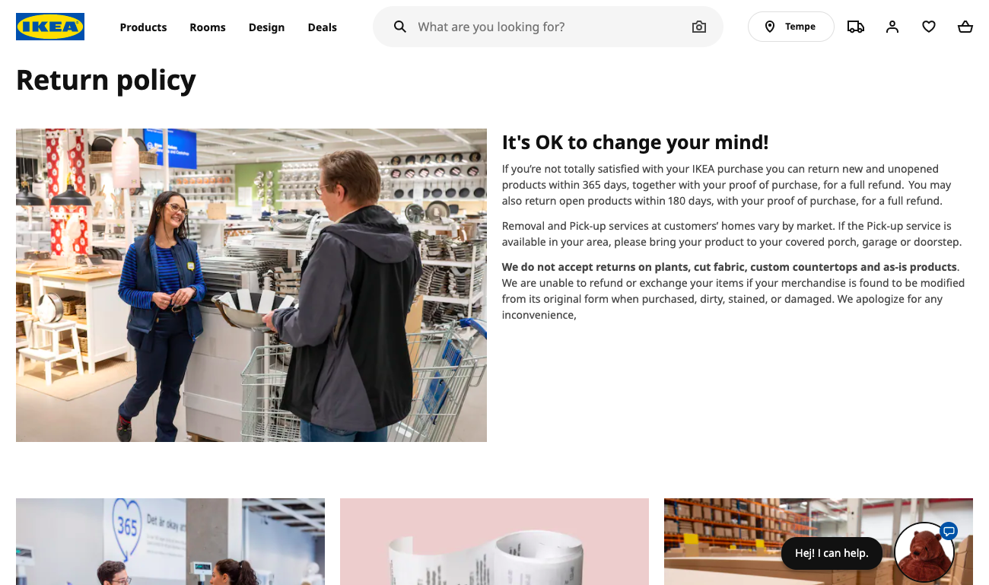The image size is (989, 585).
Task: Open the Deals menu
Action: (x=322, y=27)
